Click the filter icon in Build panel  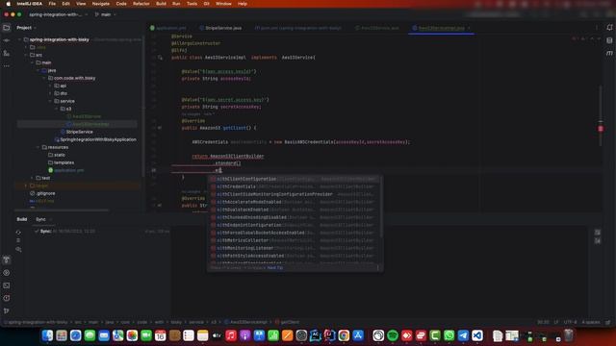[x=18, y=250]
